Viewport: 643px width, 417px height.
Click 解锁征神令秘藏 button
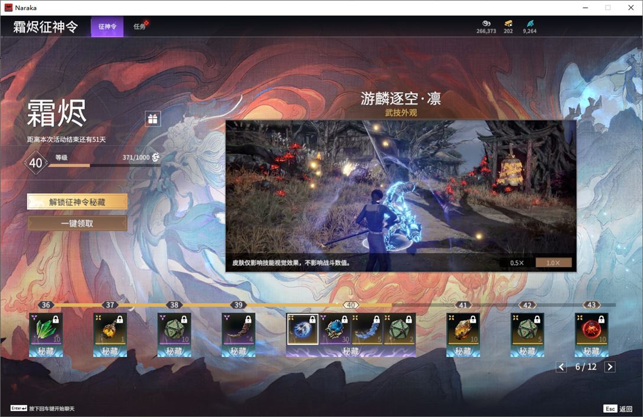coord(77,202)
